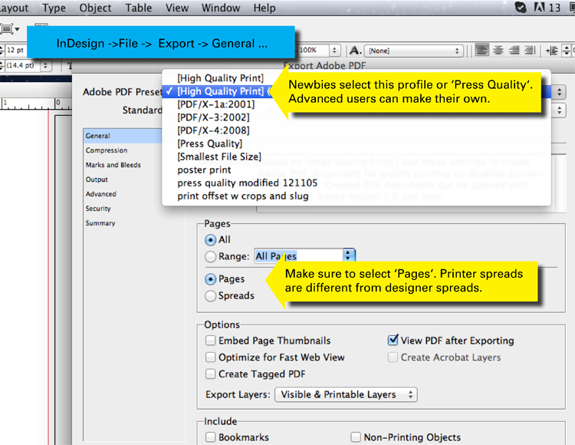Open the Window menu

221,8
